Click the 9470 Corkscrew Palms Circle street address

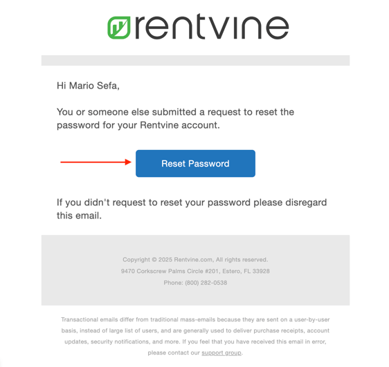[170, 271]
